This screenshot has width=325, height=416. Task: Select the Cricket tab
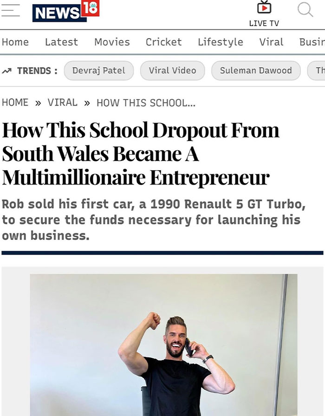pos(163,42)
